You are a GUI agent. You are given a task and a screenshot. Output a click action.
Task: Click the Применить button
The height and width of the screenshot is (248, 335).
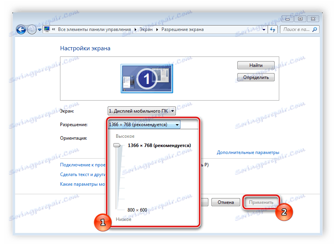[261, 202]
